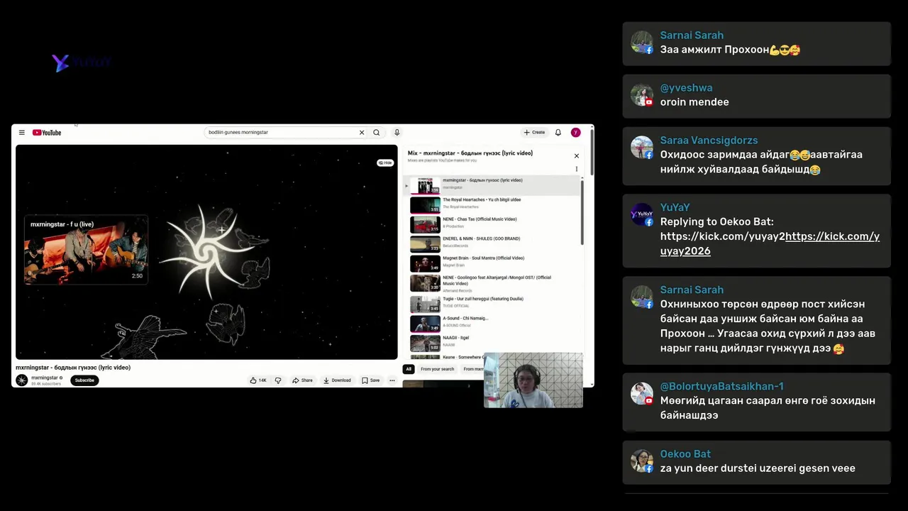The image size is (908, 511).
Task: Open the mxrningstar channel name link
Action: (45, 378)
